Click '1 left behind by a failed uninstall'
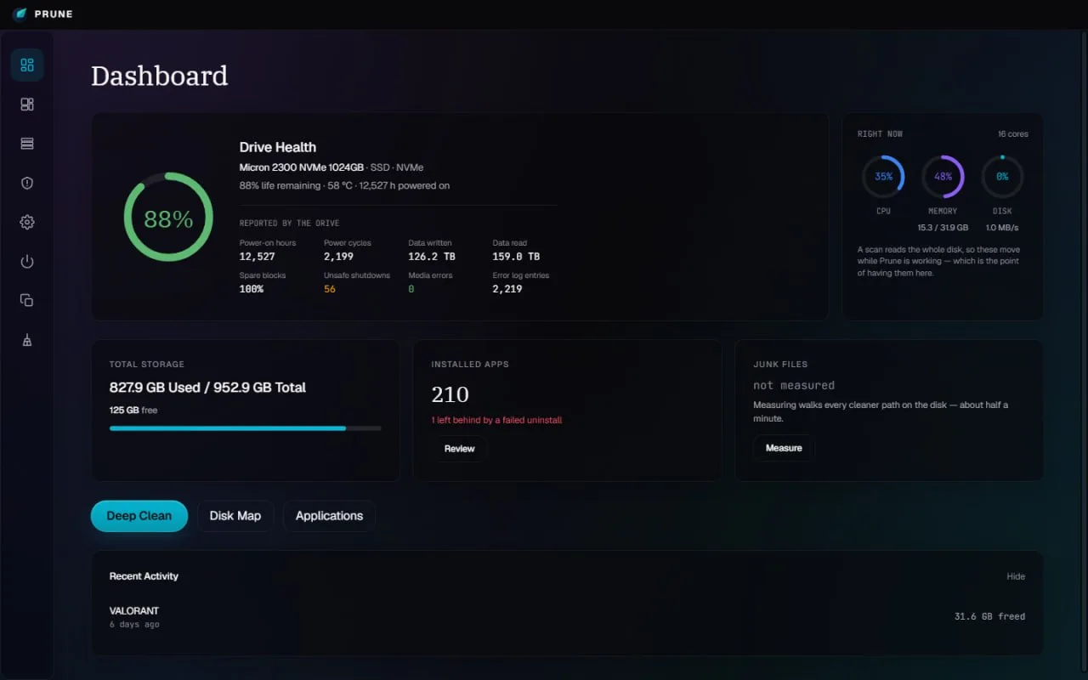The image size is (1088, 680). [x=496, y=420]
